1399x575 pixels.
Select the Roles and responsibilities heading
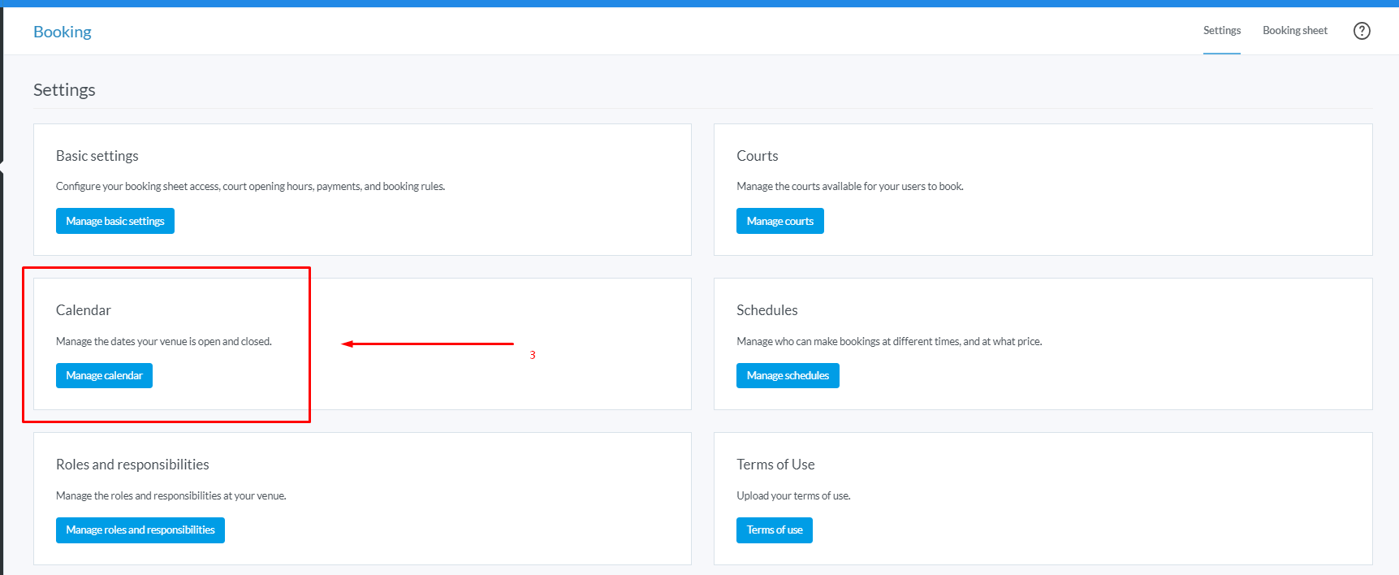coord(132,465)
